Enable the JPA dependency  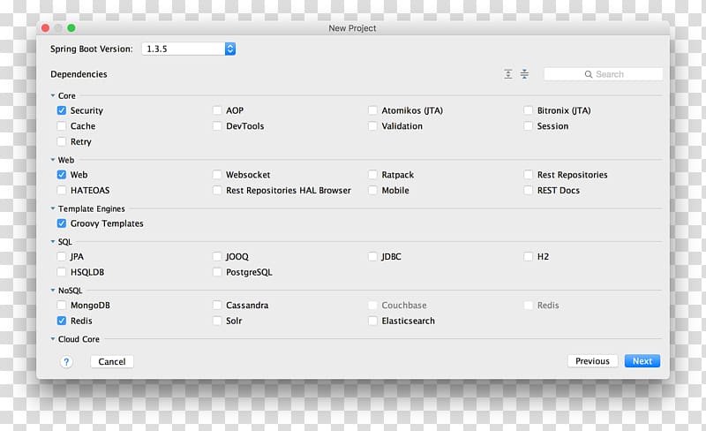pyautogui.click(x=62, y=256)
